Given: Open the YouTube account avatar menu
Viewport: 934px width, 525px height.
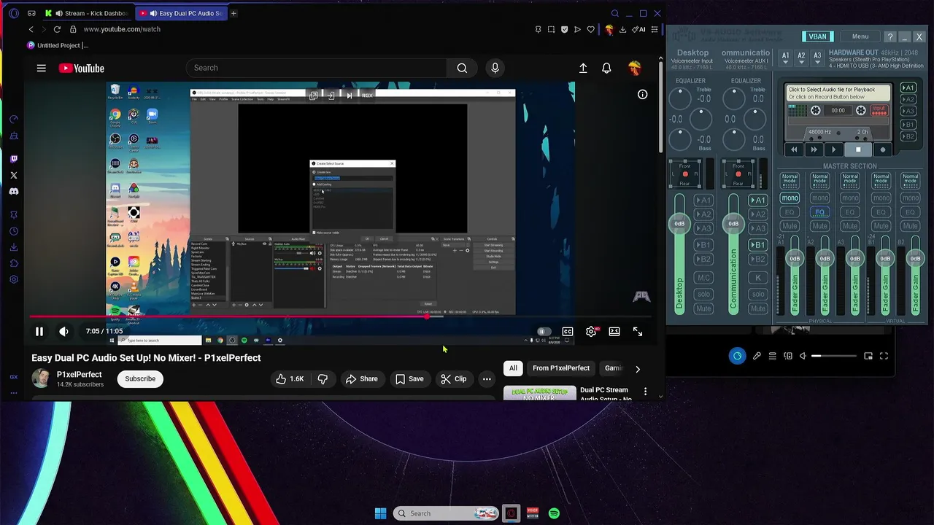Looking at the screenshot, I should (x=635, y=68).
